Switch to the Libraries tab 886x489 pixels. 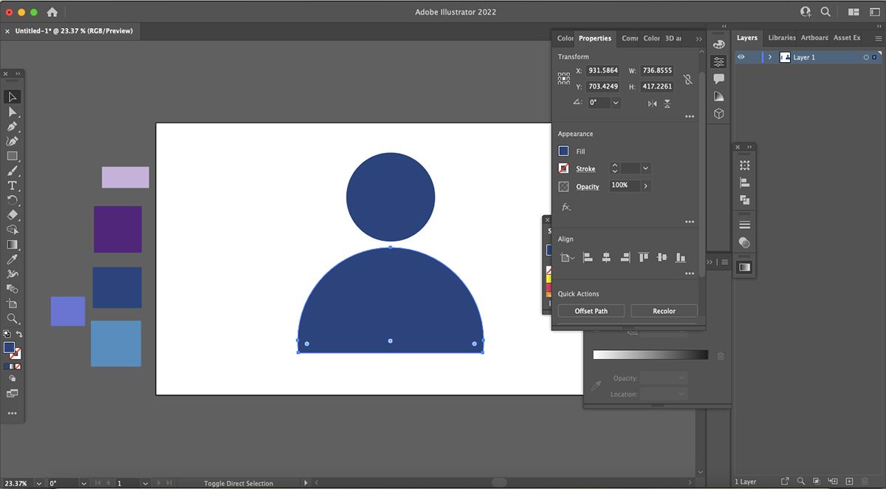(782, 38)
